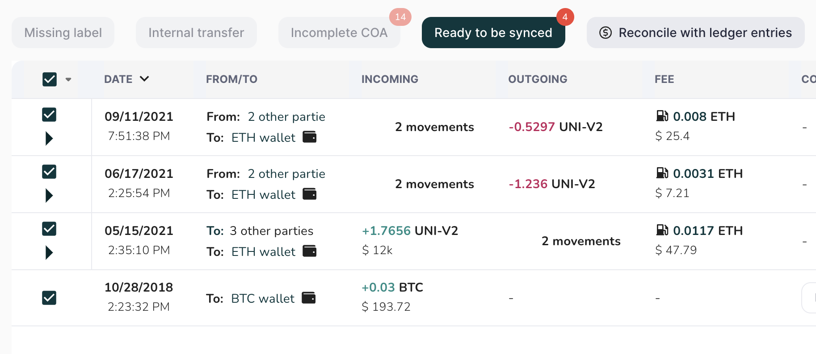Viewport: 816px width, 354px height.
Task: Click Reconcile with ledger entries button
Action: click(x=695, y=33)
